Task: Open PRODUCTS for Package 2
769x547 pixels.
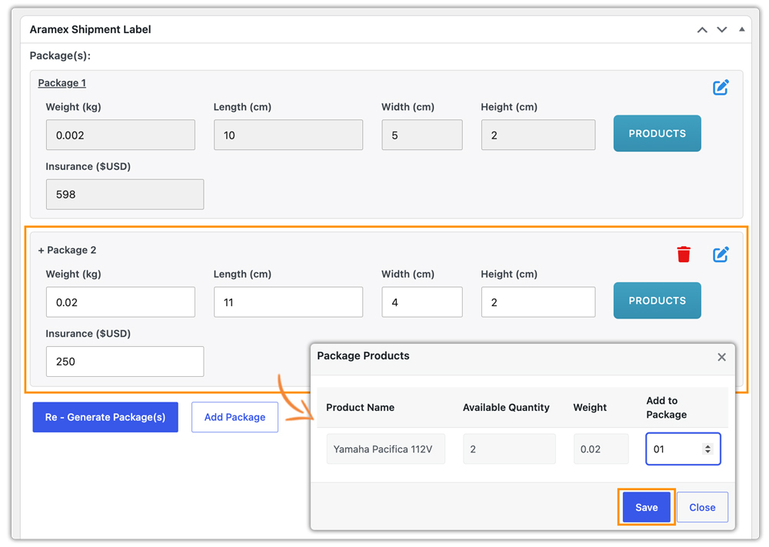Action: tap(657, 300)
